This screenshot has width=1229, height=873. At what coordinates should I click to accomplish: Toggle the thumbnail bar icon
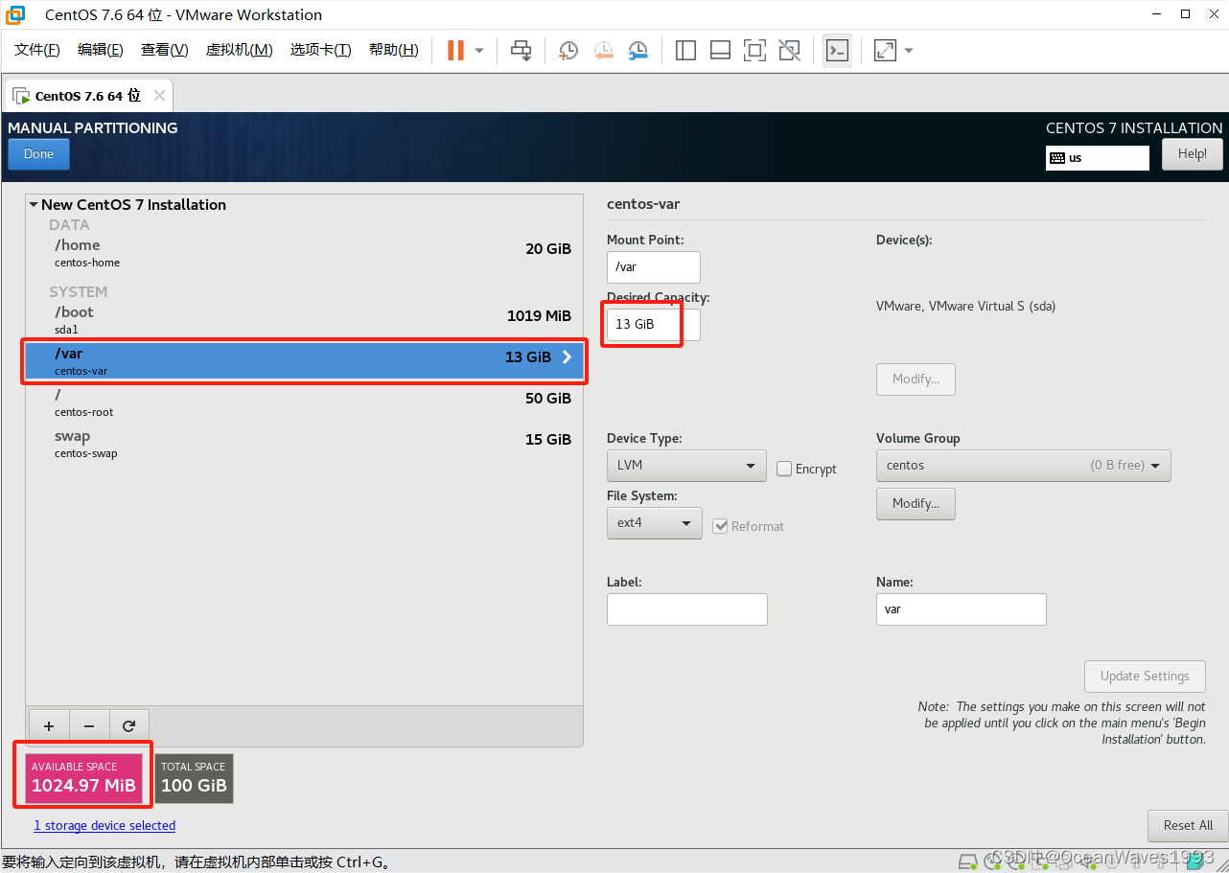[x=720, y=51]
